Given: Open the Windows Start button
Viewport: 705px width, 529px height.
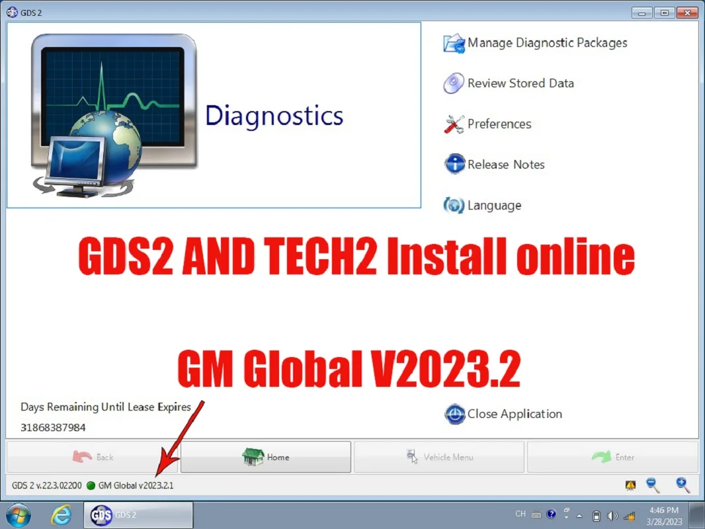Looking at the screenshot, I should coord(19,515).
